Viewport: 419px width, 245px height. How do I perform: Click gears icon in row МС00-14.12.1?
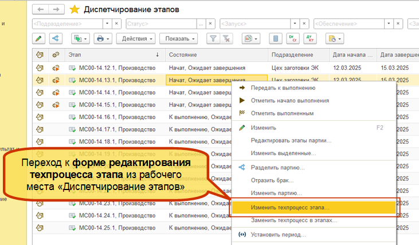click(56, 68)
